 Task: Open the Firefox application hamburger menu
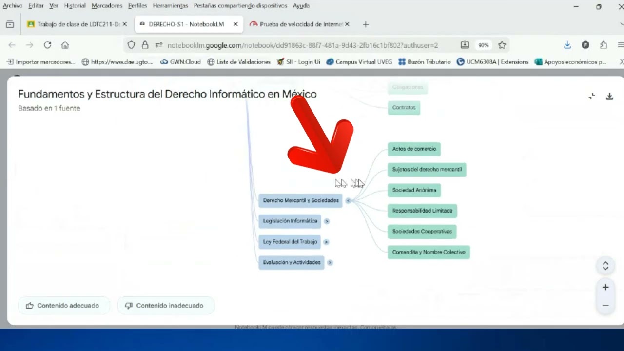pyautogui.click(x=621, y=45)
